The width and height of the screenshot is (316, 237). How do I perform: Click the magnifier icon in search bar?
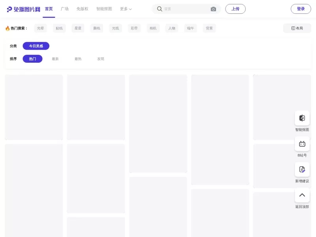[x=160, y=9]
